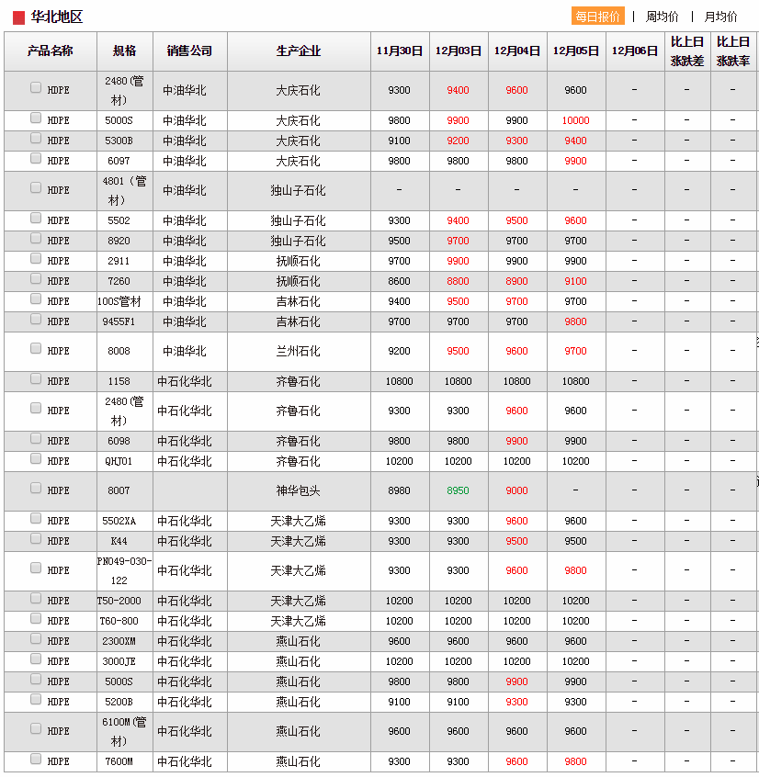Click red 9000 price in 8007 row
The height and width of the screenshot is (777, 759).
pos(516,490)
